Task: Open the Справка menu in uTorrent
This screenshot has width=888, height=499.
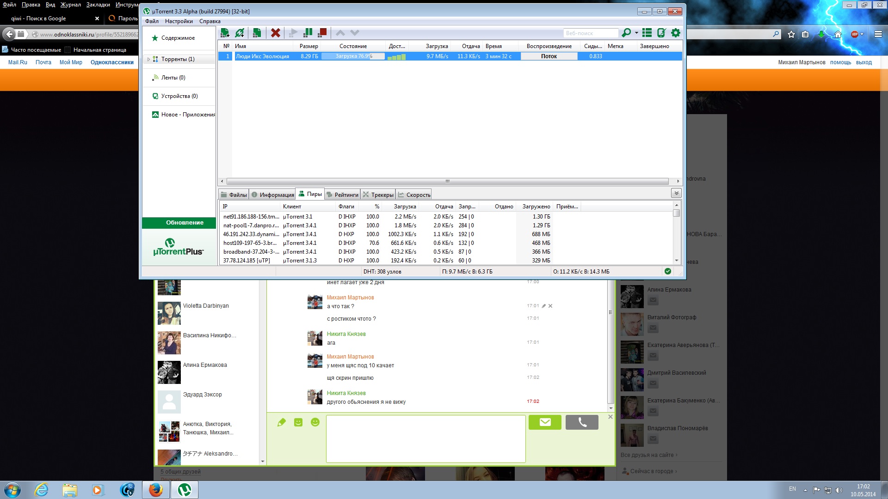Action: 210,21
